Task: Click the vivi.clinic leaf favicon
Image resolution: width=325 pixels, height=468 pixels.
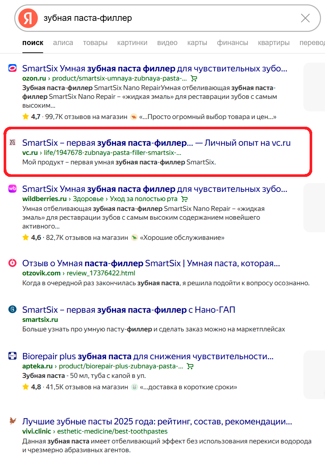Action: click(12, 421)
